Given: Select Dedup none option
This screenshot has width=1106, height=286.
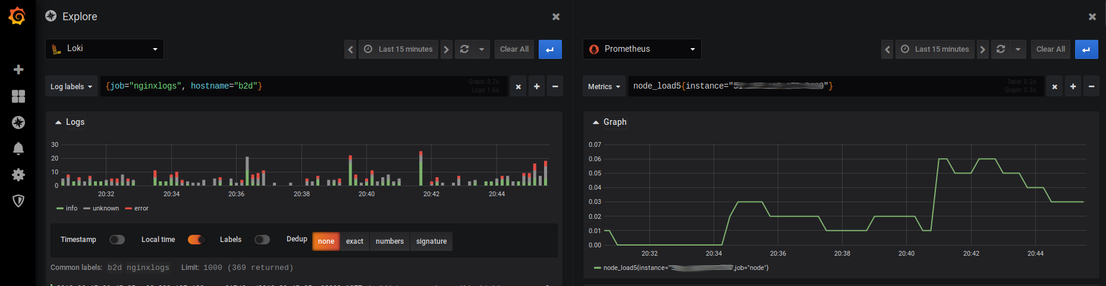Looking at the screenshot, I should pos(326,241).
